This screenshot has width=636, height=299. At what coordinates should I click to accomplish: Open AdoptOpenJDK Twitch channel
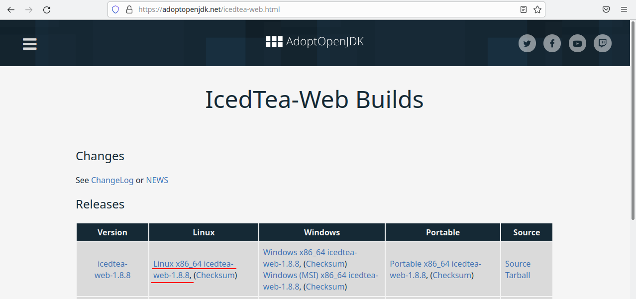point(603,43)
